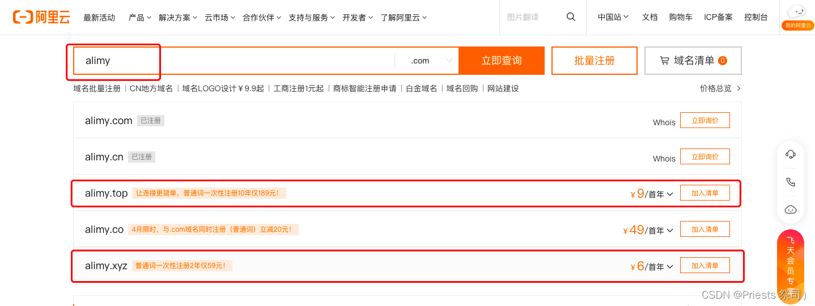Click the phone contact icon
This screenshot has height=306, width=815.
coord(791,182)
